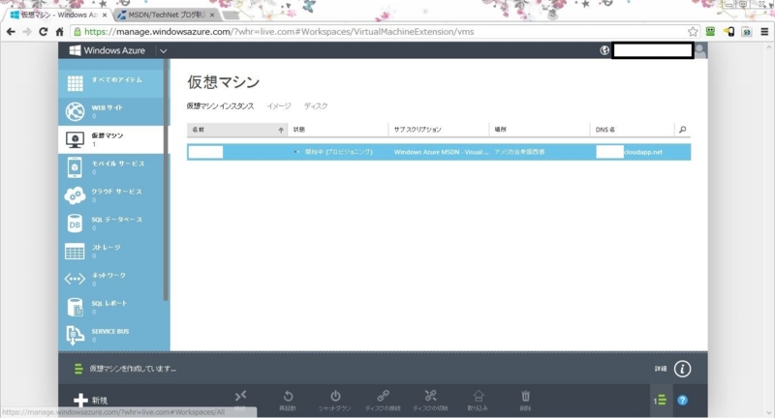The image size is (775, 418).
Task: Click the account name field in header
Action: click(x=652, y=50)
